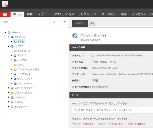Open the パブリッシュ ribbon tab
The height and width of the screenshot is (128, 153).
(x=88, y=14)
